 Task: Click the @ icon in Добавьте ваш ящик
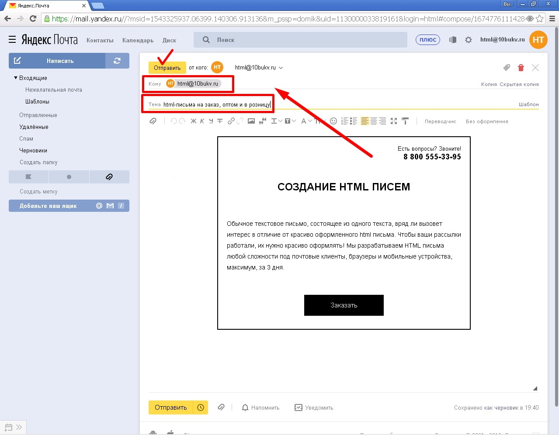pos(99,206)
